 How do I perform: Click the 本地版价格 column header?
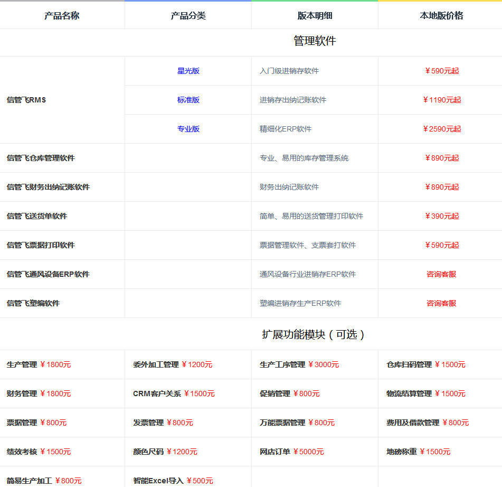pyautogui.click(x=441, y=16)
